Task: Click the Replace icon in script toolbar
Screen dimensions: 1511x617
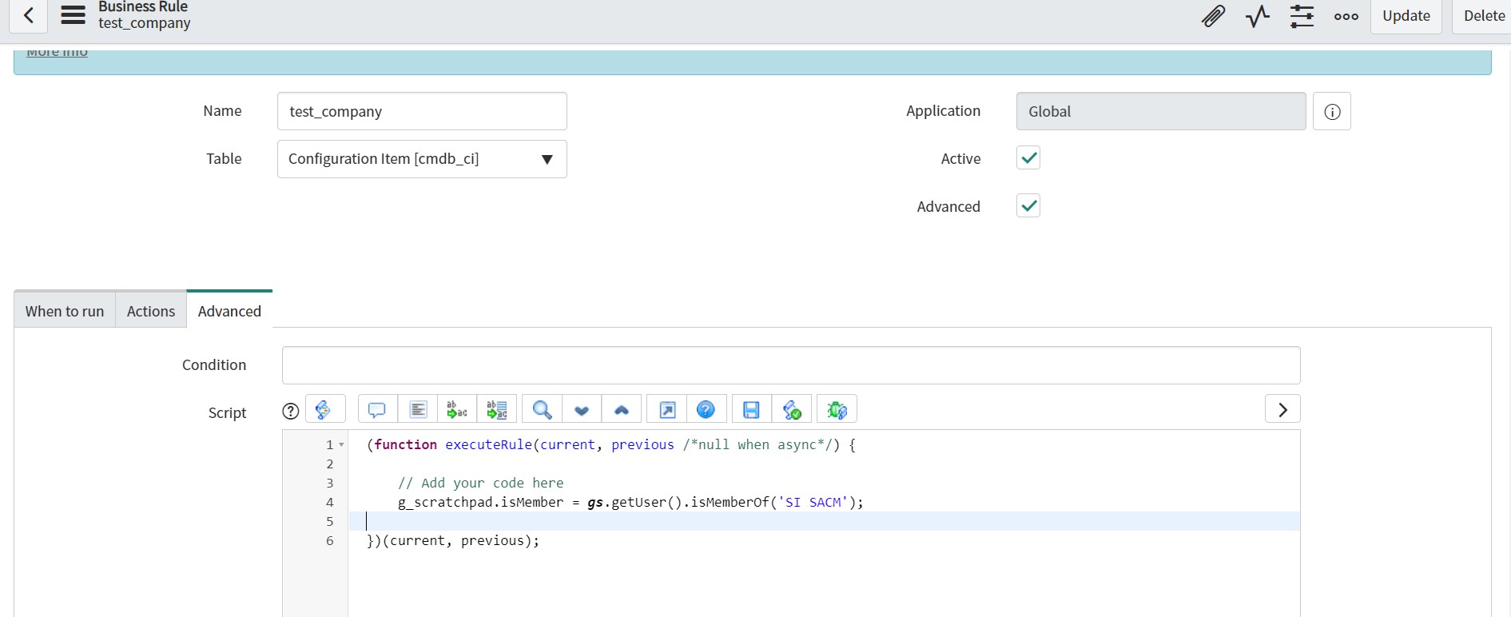Action: coord(457,409)
